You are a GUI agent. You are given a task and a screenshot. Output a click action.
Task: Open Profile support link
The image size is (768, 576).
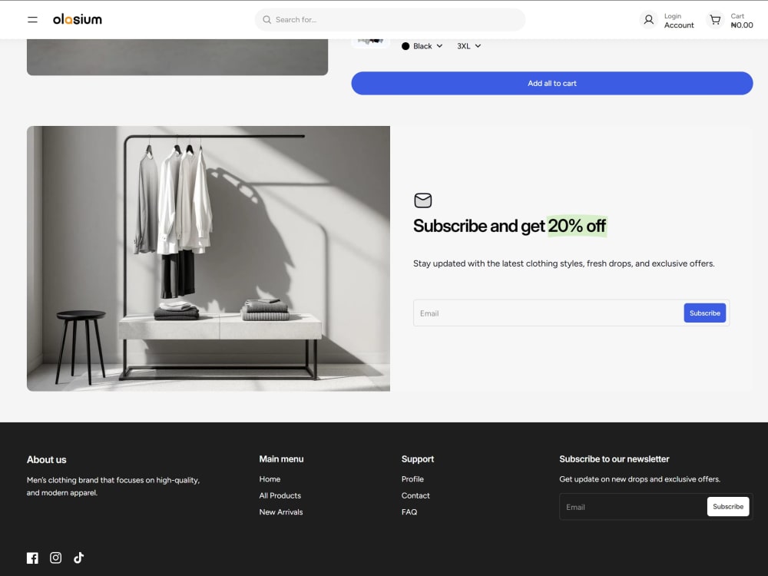(412, 479)
